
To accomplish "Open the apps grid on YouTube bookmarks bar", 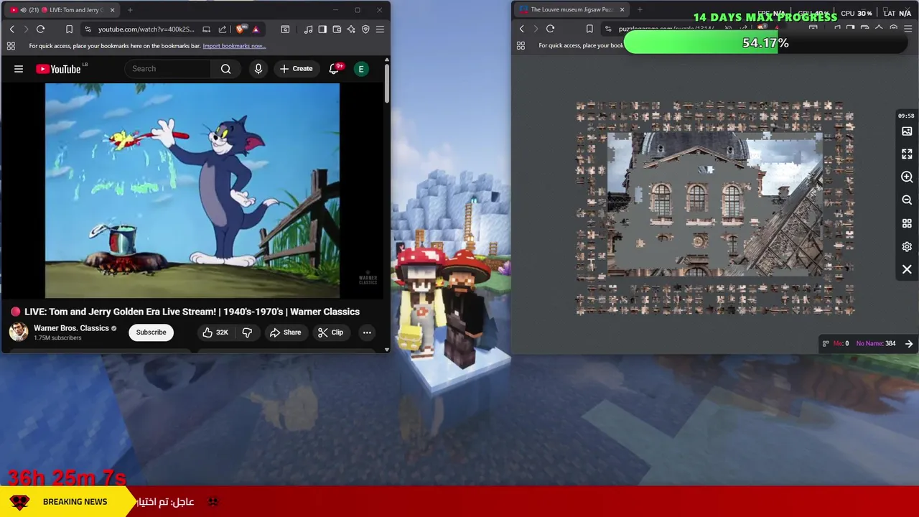I will coord(11,46).
